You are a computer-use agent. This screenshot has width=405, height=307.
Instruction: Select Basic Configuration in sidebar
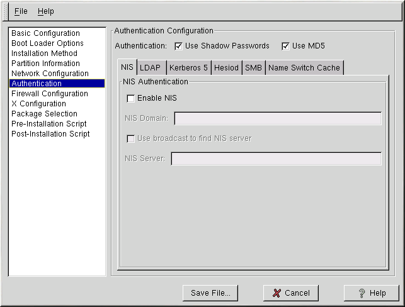pyautogui.click(x=45, y=33)
